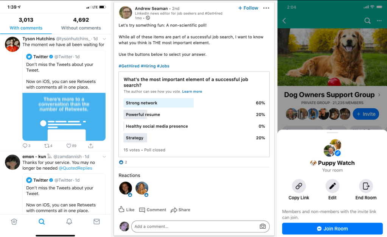Go back using Facebook back chevron

(x=284, y=21)
